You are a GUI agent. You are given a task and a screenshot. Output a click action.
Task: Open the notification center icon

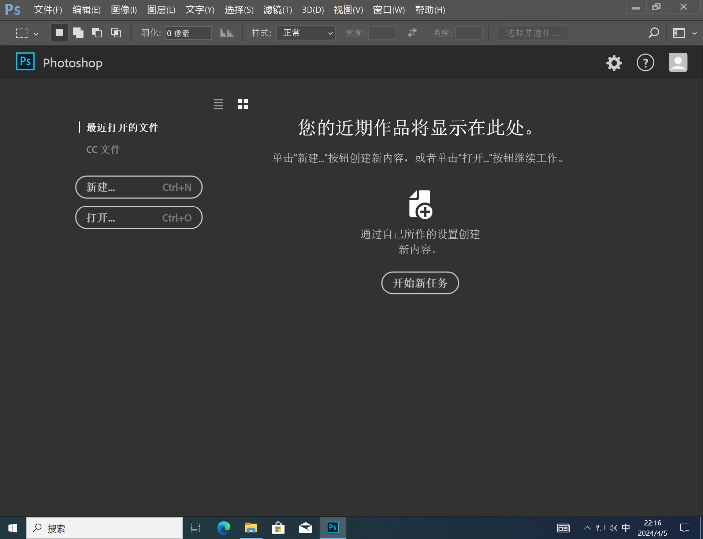coord(685,528)
